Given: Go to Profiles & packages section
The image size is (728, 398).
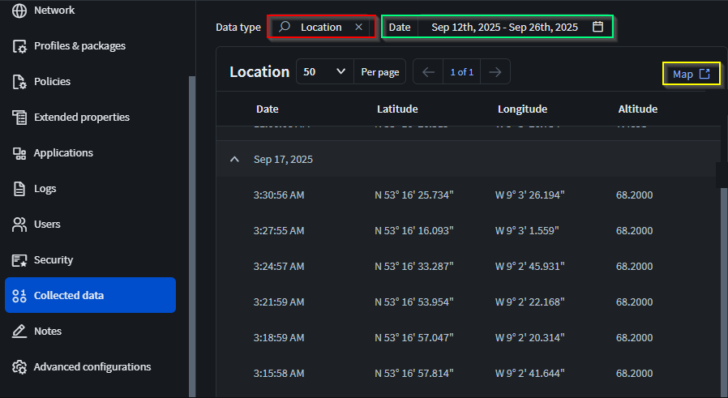Looking at the screenshot, I should [x=79, y=46].
